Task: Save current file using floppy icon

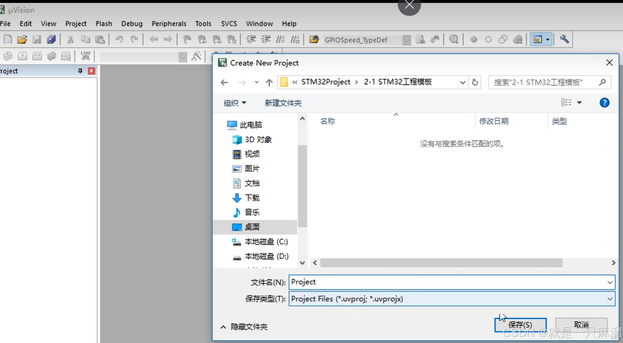Action: click(37, 40)
